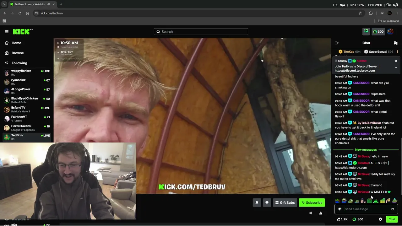402x226 pixels.
Task: Send message with the Chat button
Action: click(392, 219)
